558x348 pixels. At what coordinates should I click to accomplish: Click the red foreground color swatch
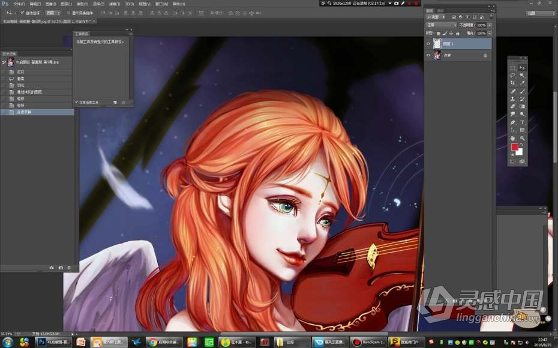(514, 146)
